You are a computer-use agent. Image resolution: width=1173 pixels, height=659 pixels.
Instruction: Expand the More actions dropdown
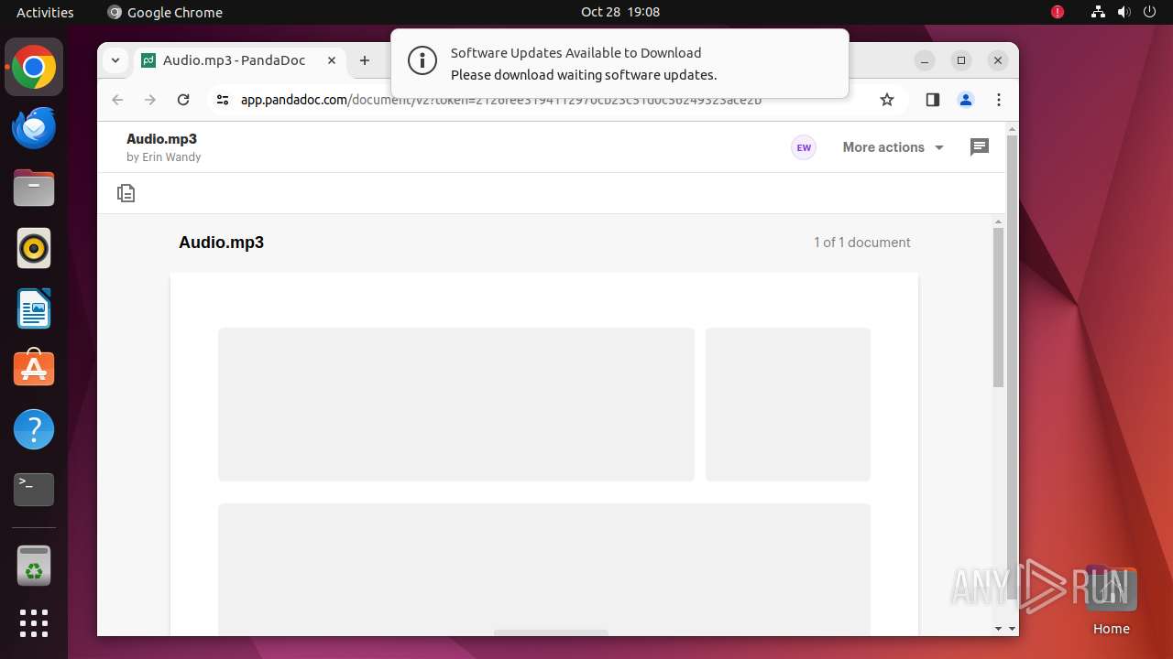pyautogui.click(x=893, y=147)
